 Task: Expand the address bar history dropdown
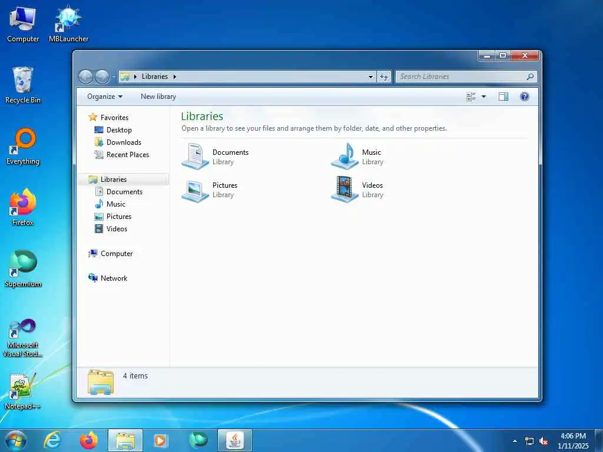[x=370, y=77]
